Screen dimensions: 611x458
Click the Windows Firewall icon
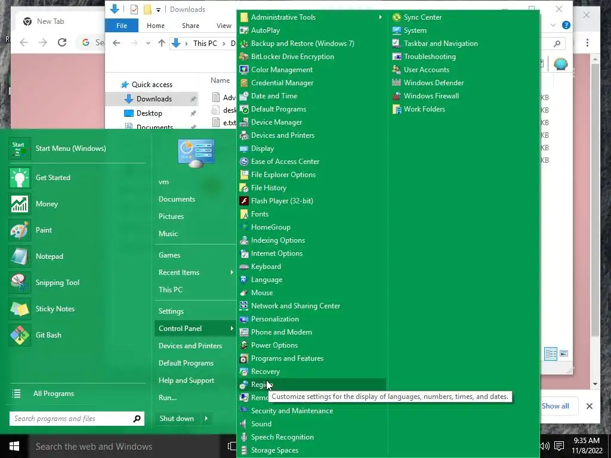click(x=397, y=96)
